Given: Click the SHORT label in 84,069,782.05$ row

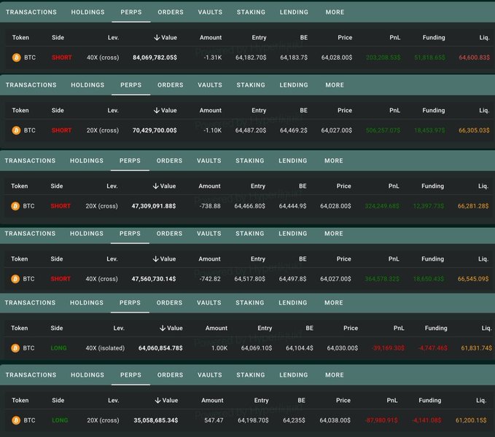Looking at the screenshot, I should point(62,58).
